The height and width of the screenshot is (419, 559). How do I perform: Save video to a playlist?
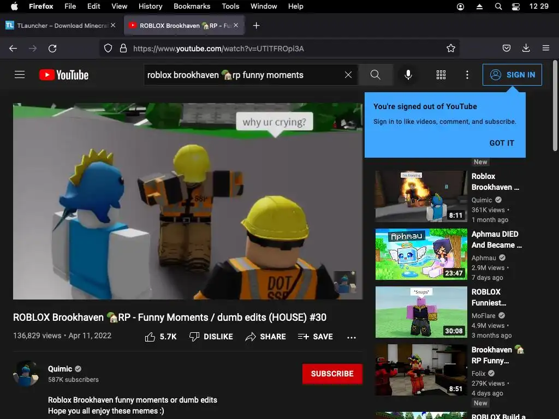coord(315,337)
